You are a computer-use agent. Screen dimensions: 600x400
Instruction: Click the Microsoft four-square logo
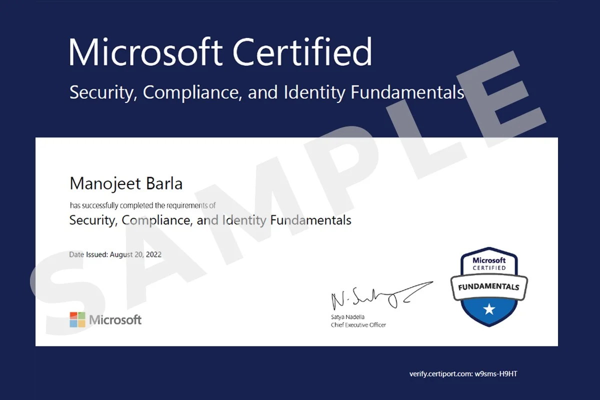pos(77,319)
